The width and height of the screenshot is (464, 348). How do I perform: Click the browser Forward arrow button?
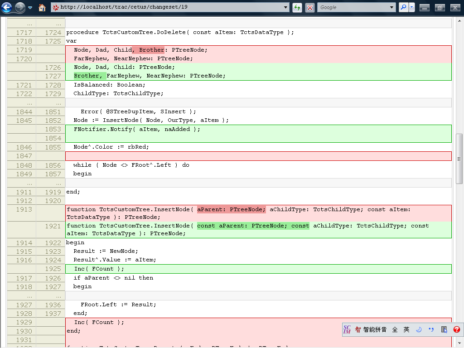tap(20, 7)
